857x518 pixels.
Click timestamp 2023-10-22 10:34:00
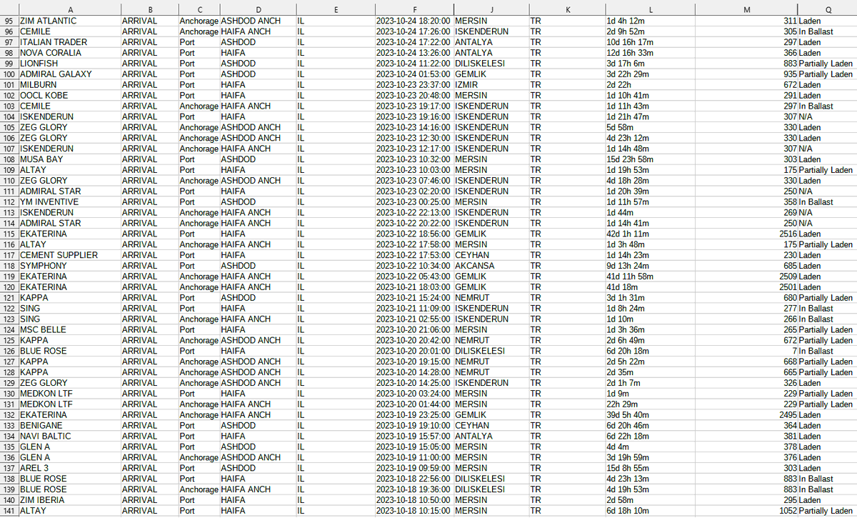[414, 266]
